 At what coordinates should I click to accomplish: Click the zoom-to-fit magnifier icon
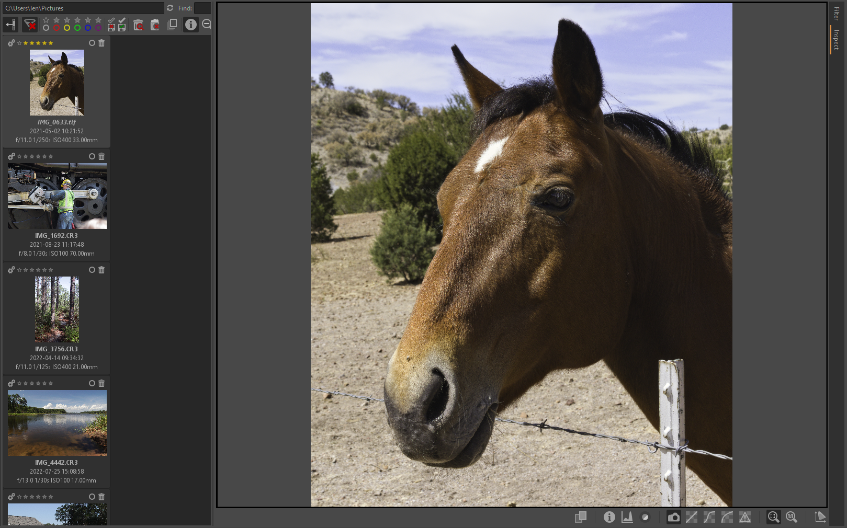click(773, 517)
